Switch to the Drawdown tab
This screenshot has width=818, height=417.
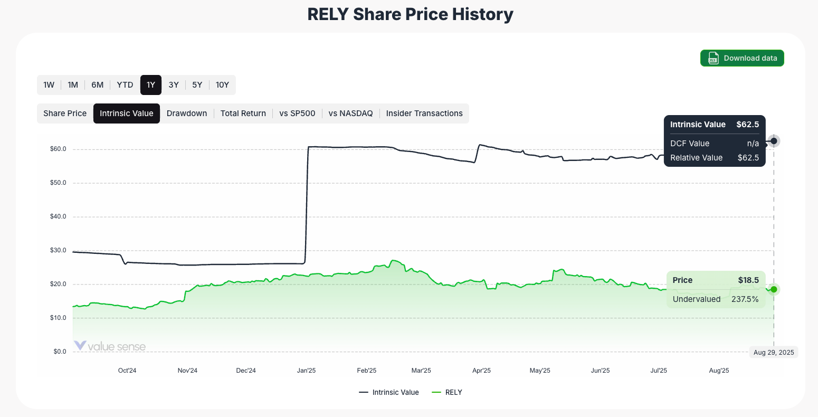click(x=186, y=113)
